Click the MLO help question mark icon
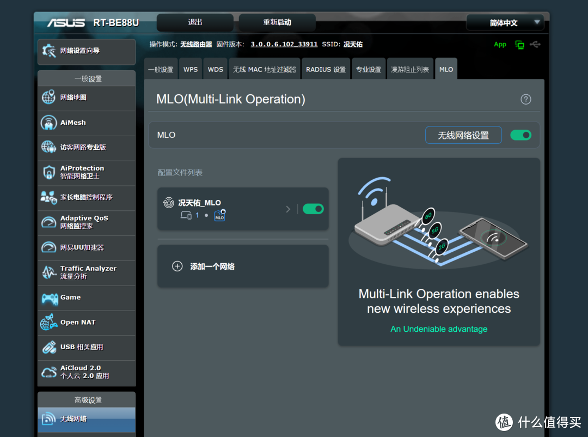Viewport: 588px width, 437px height. point(526,99)
